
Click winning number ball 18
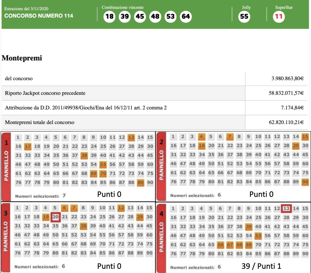click(109, 17)
